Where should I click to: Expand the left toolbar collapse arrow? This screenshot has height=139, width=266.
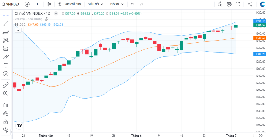pos(11,132)
